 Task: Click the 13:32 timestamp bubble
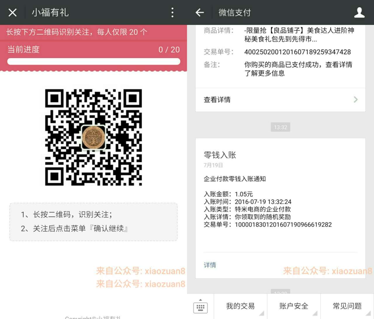coord(280,127)
